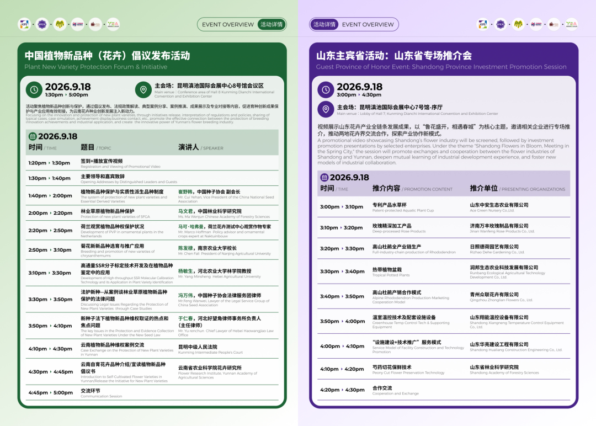Click the brown coffee cup logo on the purple page
The height and width of the screenshot is (426, 596).
click(554, 24)
